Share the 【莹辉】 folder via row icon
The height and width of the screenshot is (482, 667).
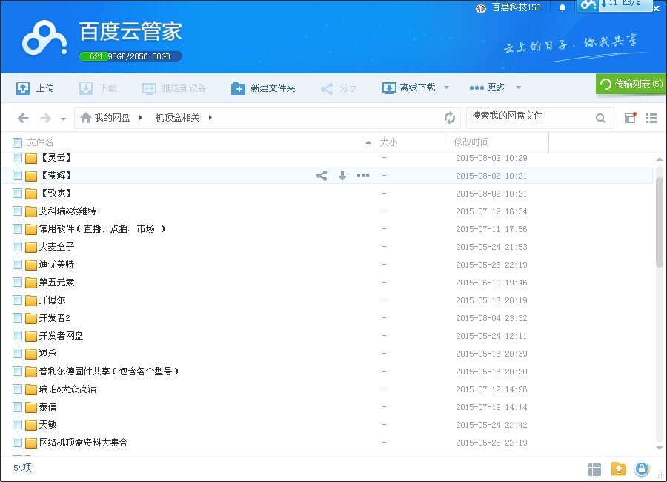tap(322, 176)
